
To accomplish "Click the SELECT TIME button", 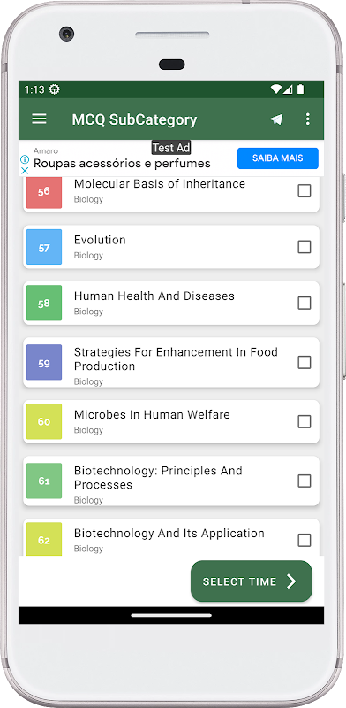I will pos(252,581).
